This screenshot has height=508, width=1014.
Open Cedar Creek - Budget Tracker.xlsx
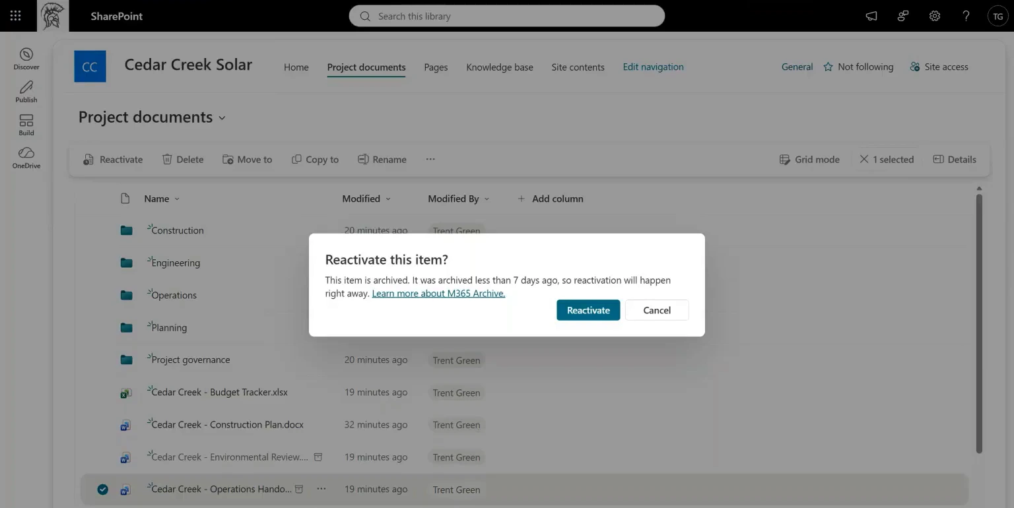pos(220,392)
